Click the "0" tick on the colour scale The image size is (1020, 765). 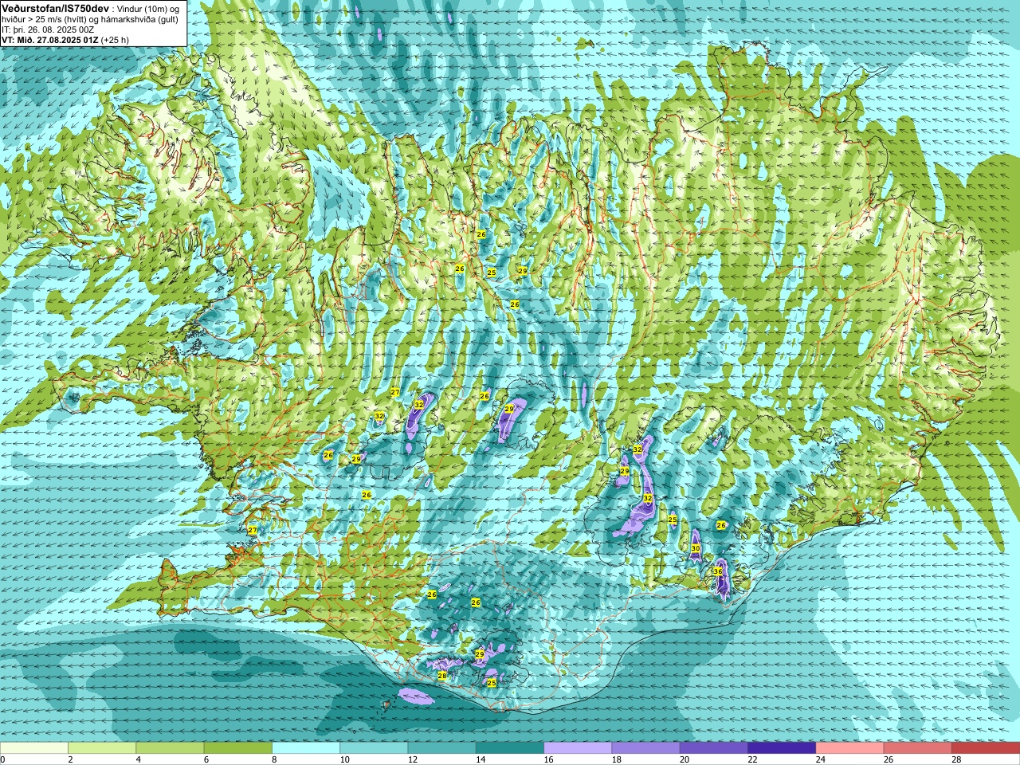[x=3, y=759]
